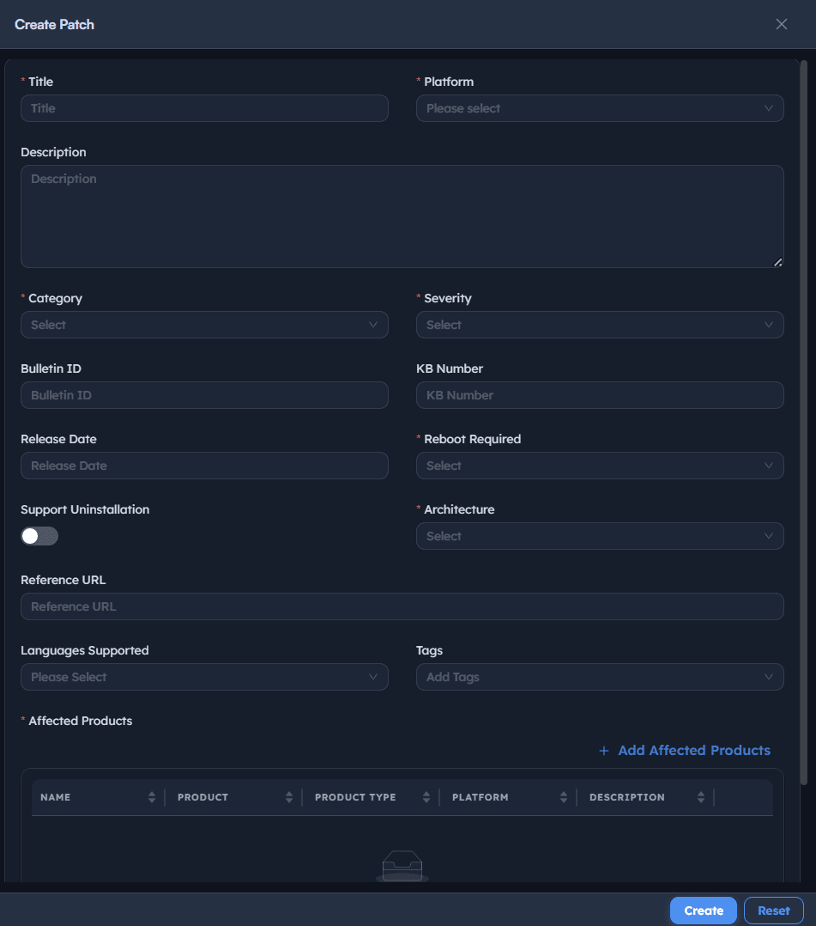This screenshot has height=926, width=816.
Task: Open the Severity dropdown
Action: [x=600, y=325]
